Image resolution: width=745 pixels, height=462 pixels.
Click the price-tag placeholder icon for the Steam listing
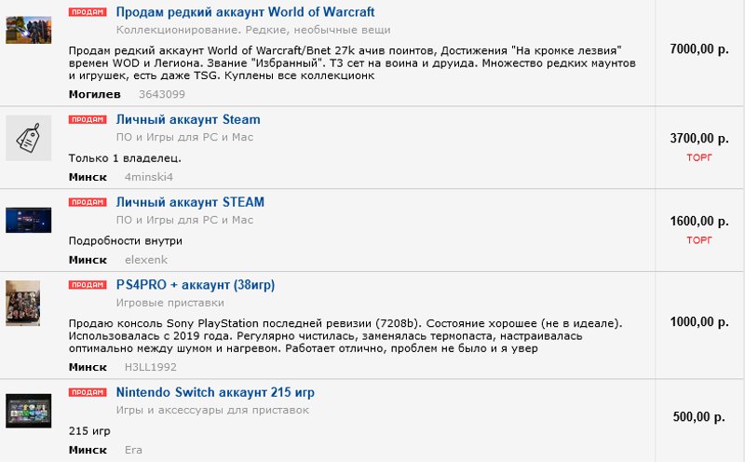(x=28, y=138)
